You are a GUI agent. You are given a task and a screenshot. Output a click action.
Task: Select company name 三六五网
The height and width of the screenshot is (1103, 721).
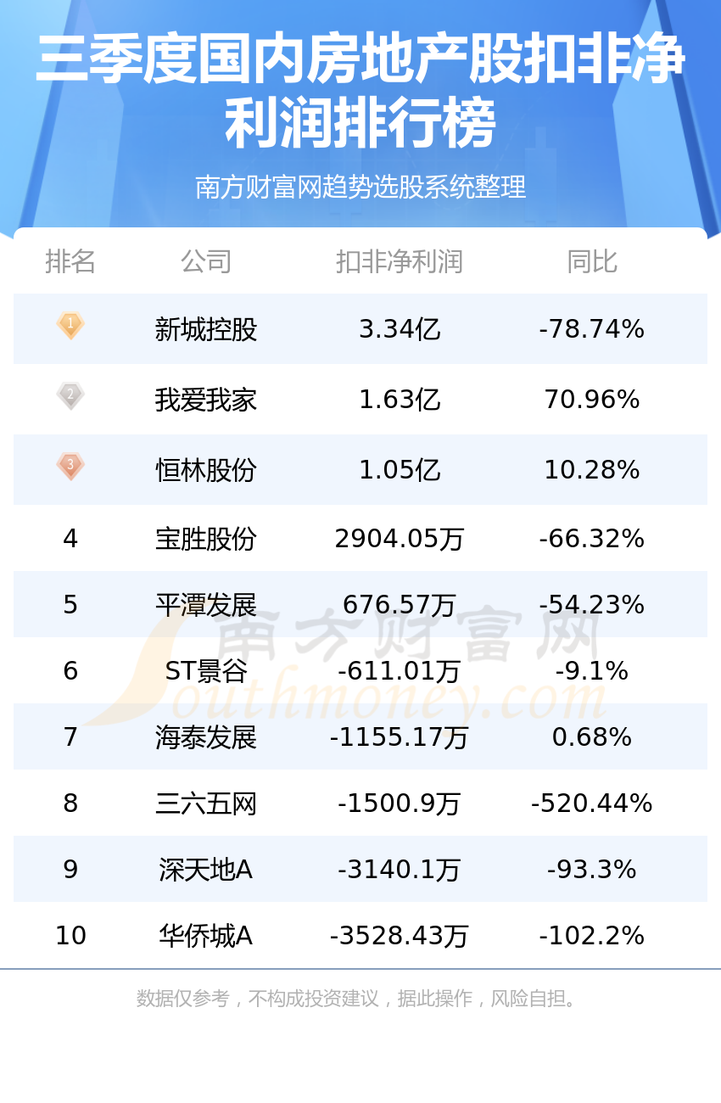[206, 803]
